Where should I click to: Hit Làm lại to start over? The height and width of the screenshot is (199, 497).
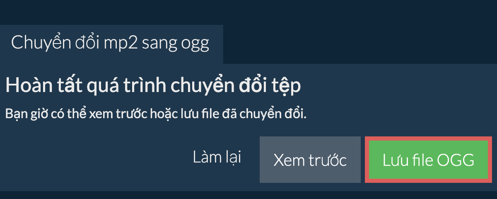point(217,158)
